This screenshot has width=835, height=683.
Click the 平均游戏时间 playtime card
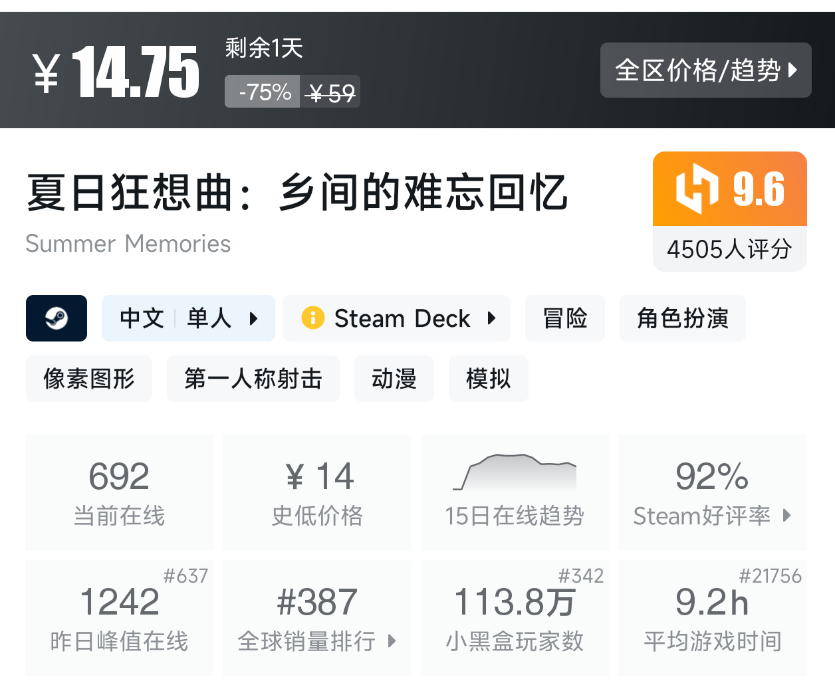(x=712, y=618)
